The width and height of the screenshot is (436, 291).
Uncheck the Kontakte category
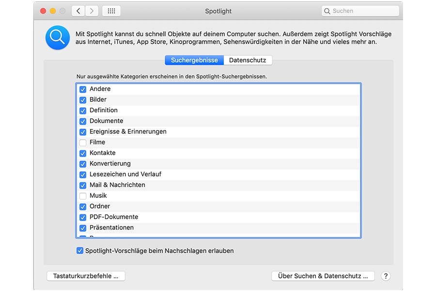(83, 153)
